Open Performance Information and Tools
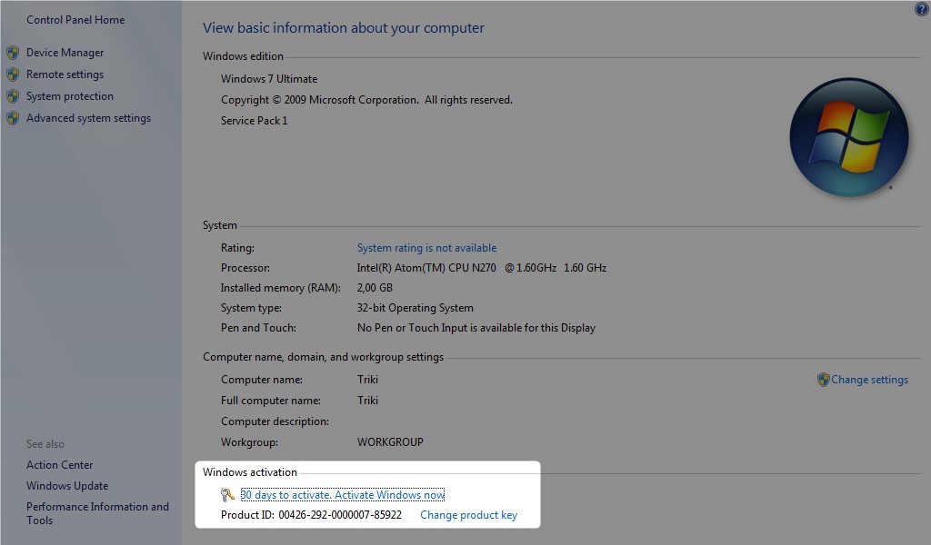Screen dimensions: 931x545 pos(97,513)
